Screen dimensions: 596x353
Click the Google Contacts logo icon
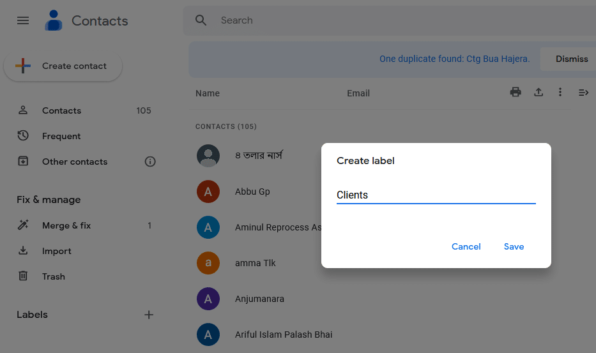pyautogui.click(x=54, y=20)
